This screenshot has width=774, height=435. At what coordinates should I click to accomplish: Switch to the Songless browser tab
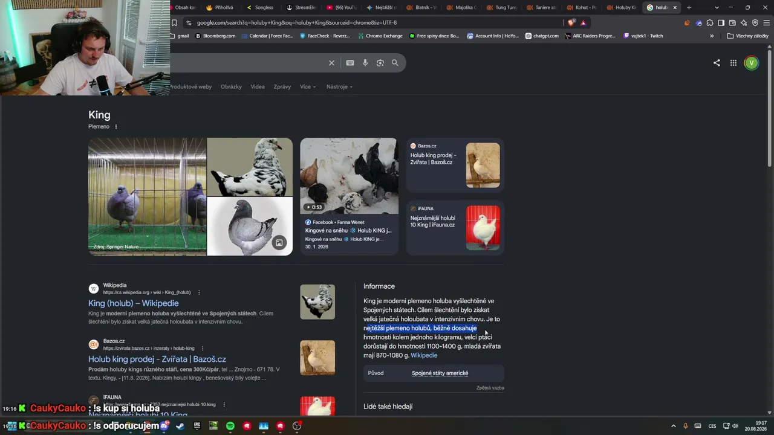tap(260, 7)
